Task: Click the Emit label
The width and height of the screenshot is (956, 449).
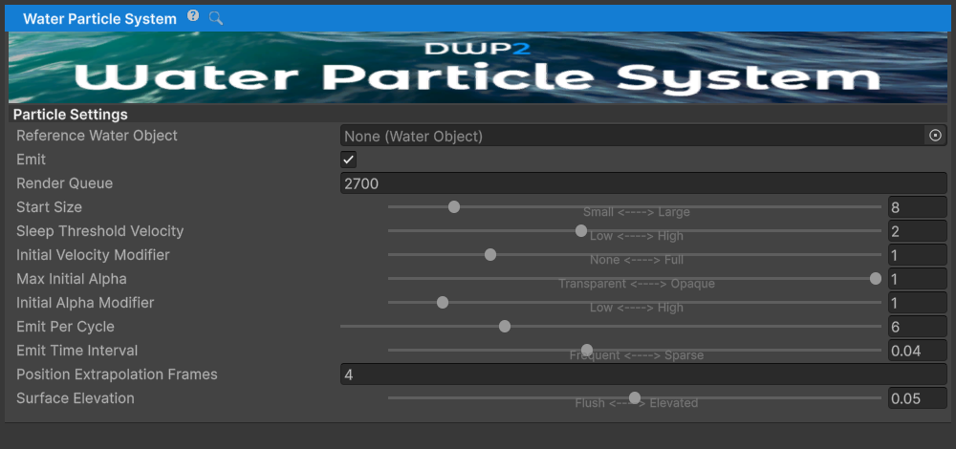Action: [x=32, y=160]
